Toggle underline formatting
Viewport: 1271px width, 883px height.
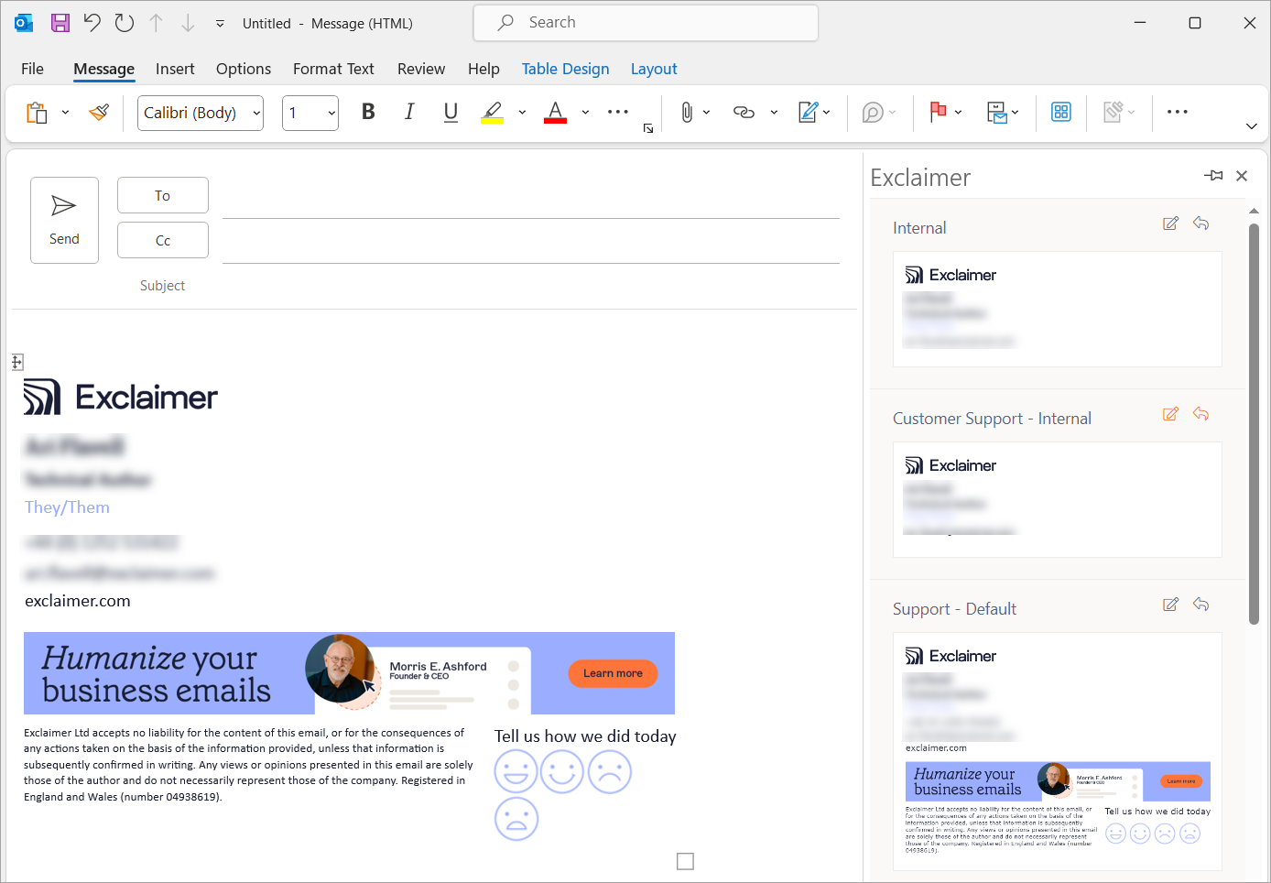[451, 112]
